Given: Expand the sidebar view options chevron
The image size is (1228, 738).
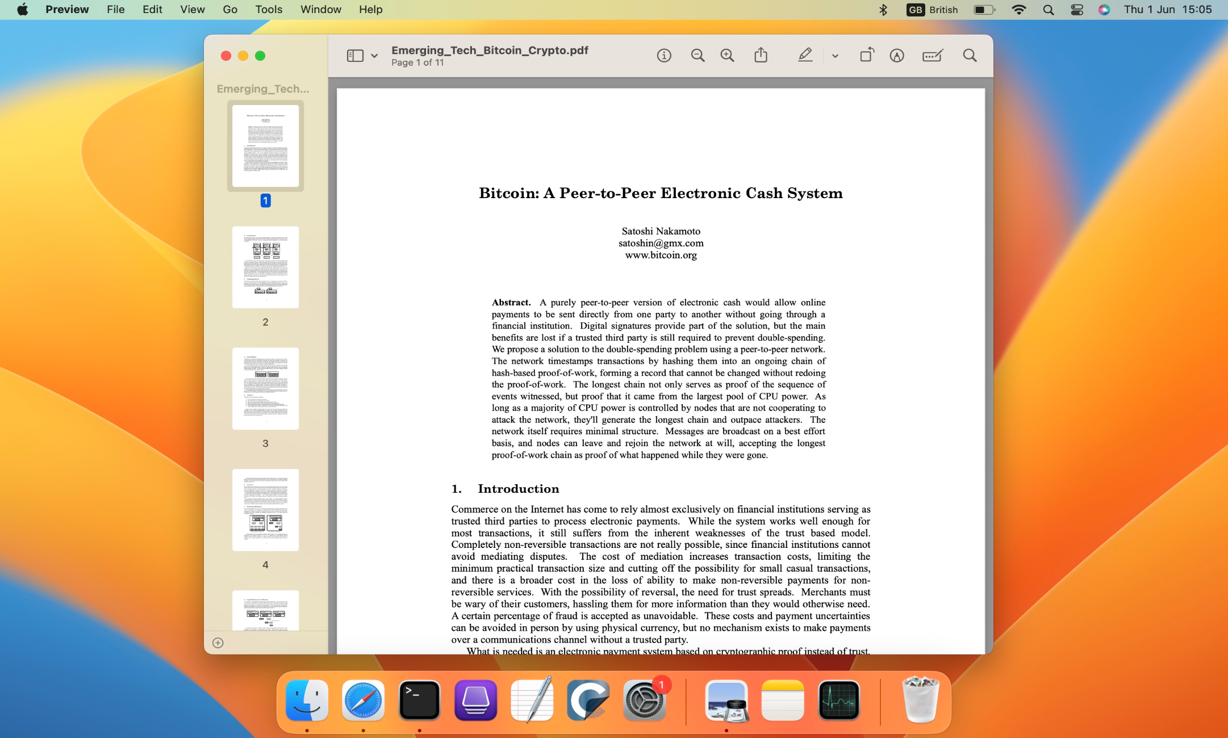Looking at the screenshot, I should [x=374, y=56].
